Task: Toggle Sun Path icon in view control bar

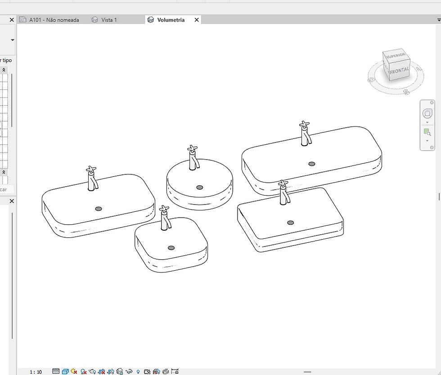Action: [x=74, y=371]
